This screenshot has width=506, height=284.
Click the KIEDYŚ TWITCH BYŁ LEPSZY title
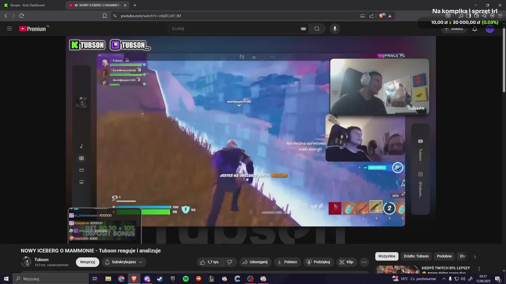[x=446, y=268]
